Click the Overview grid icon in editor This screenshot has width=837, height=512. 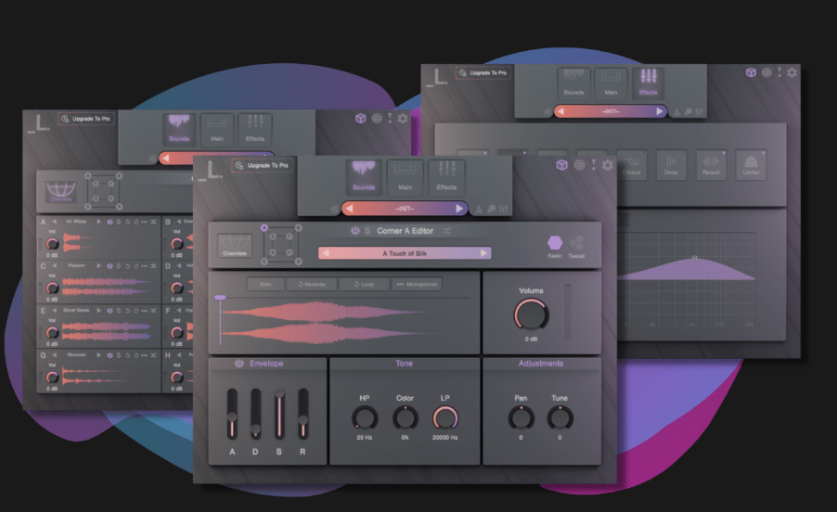(235, 246)
